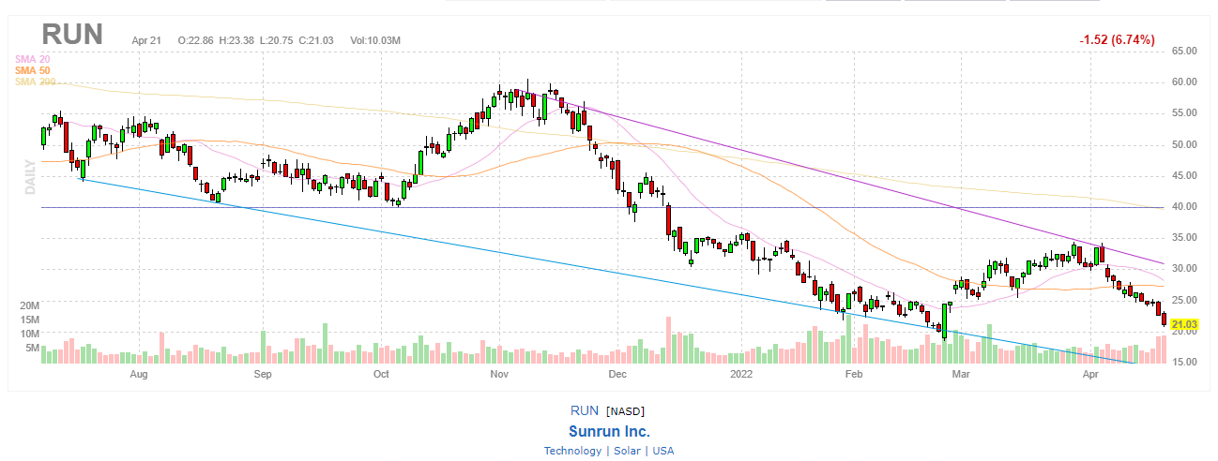1218x461 pixels.
Task: Click the RUN ticker link below chart
Action: pos(585,411)
